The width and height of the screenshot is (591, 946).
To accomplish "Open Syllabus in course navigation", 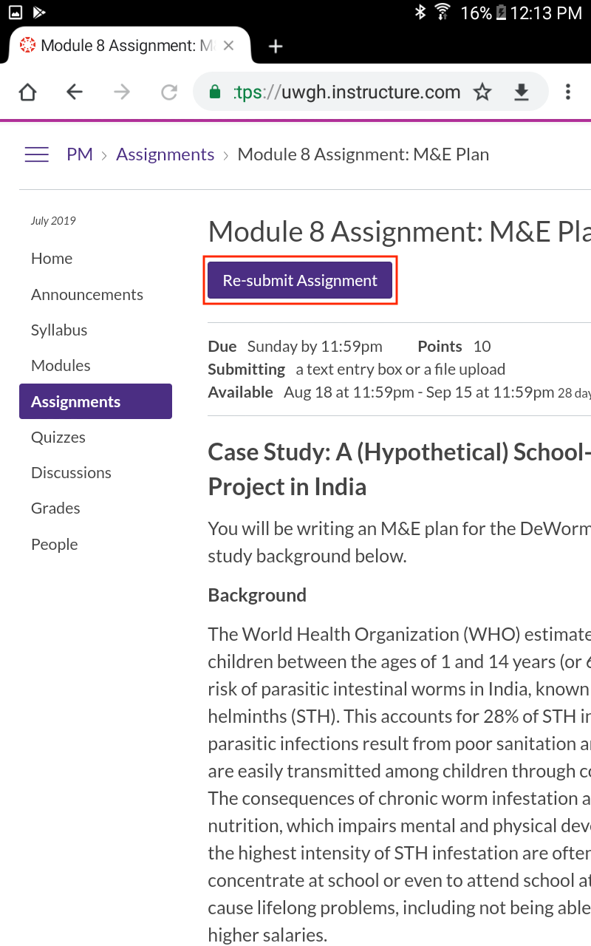I will coord(59,330).
